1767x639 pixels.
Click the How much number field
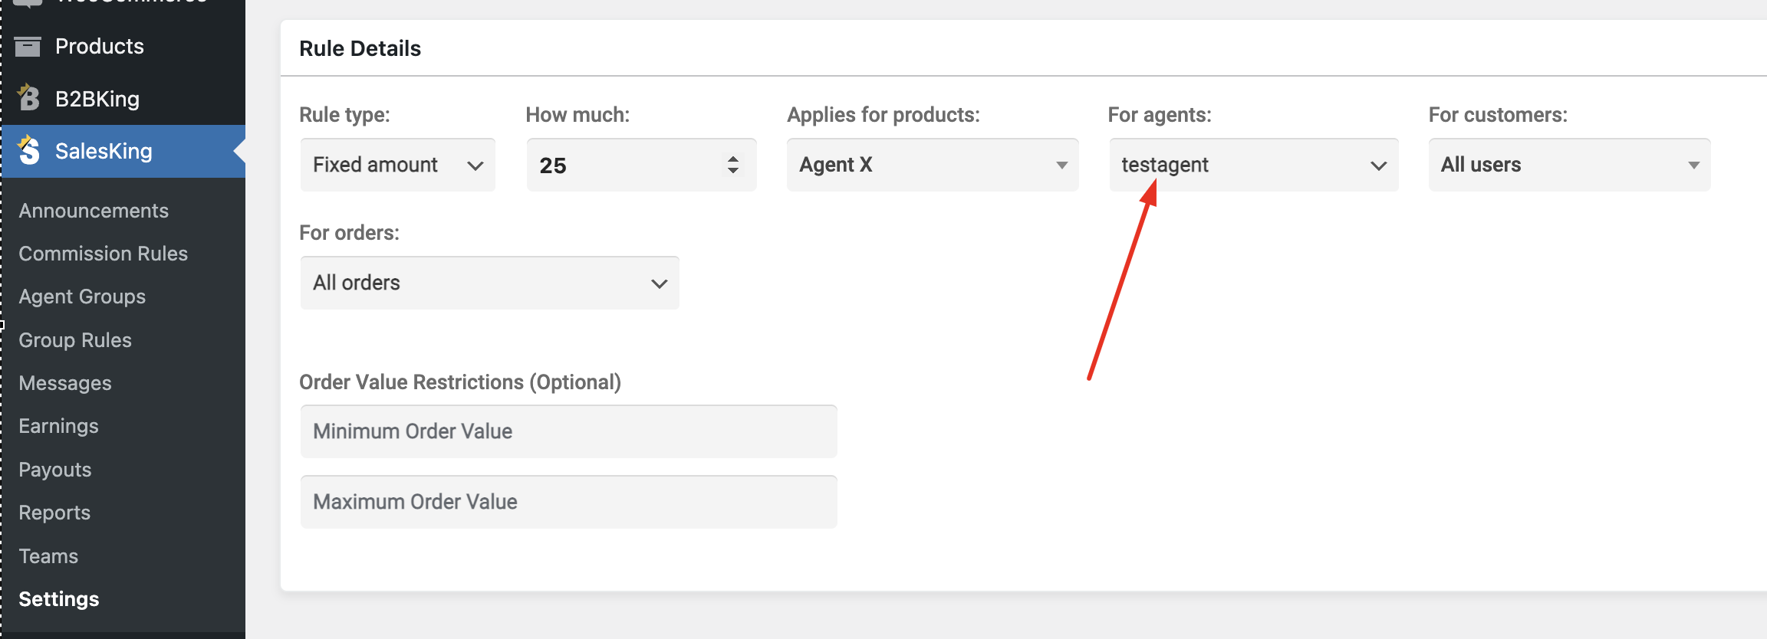click(x=641, y=165)
